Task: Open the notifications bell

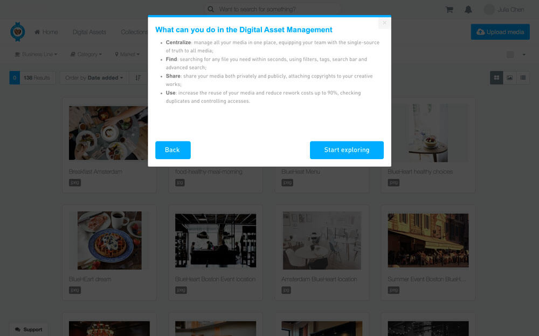Action: pos(468,10)
